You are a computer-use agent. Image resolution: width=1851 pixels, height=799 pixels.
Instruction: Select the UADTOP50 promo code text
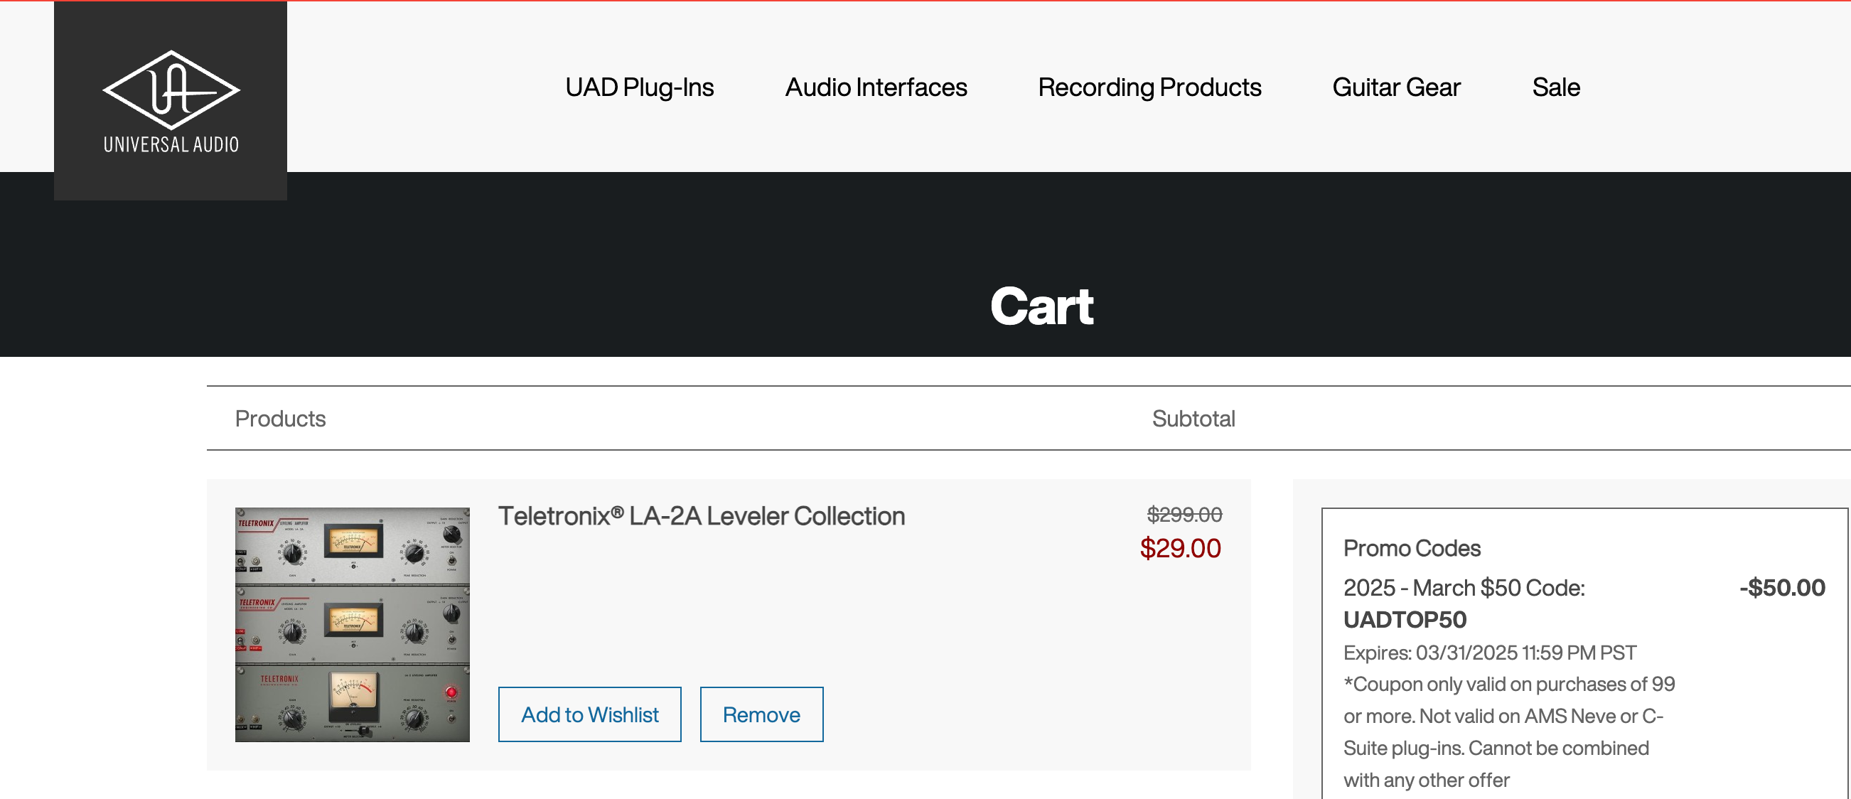point(1405,620)
